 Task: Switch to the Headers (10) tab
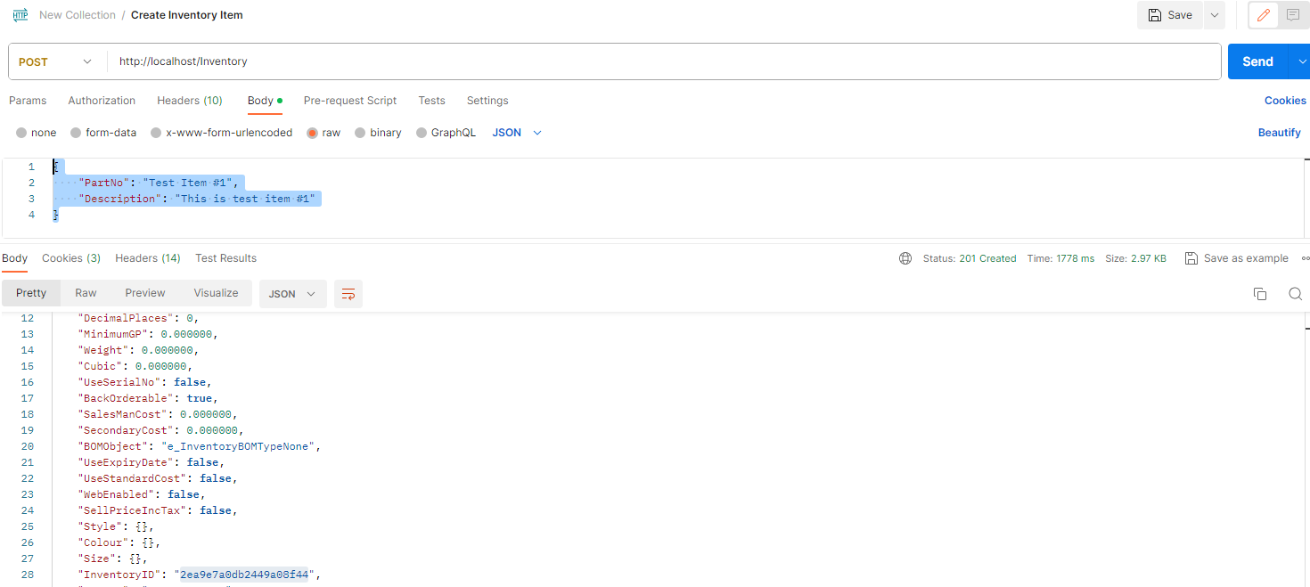190,101
